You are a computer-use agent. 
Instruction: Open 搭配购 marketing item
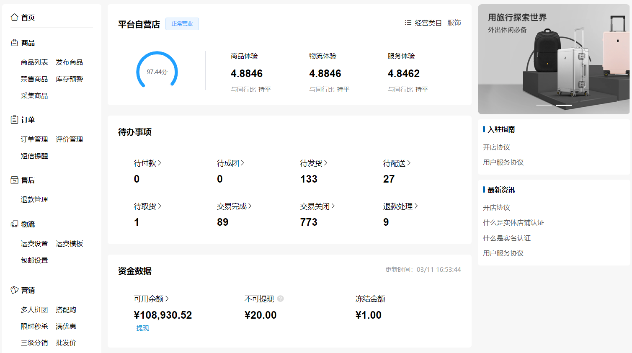click(x=66, y=310)
